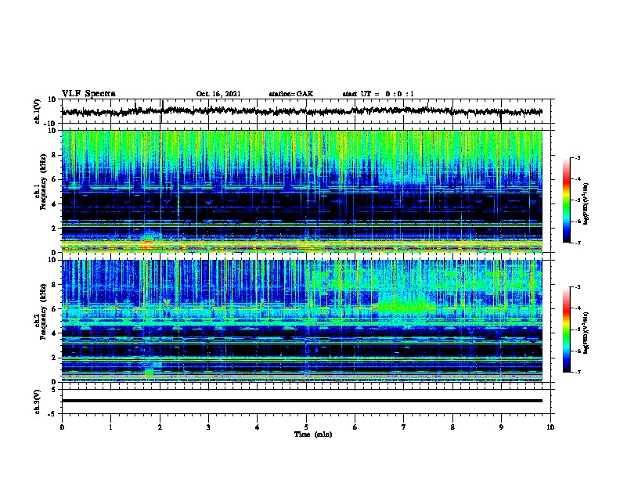Click time axis tick label "4"
This screenshot has height=479, width=620.
point(258,427)
